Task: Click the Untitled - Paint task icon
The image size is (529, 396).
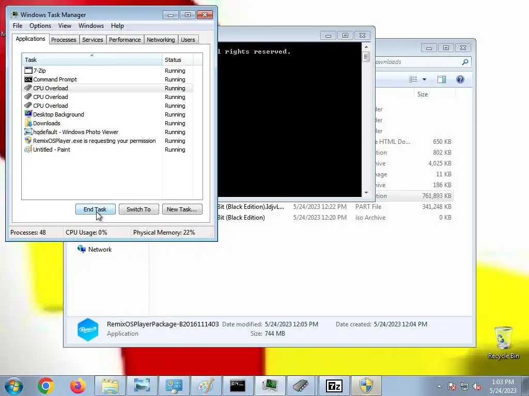Action: click(x=28, y=149)
